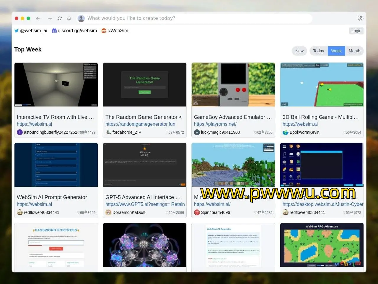Click the user avatar in the address bar
This screenshot has width=378, height=284.
81,18
